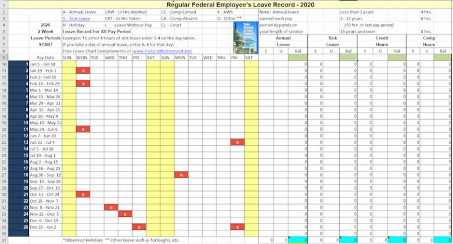
Task: Select the Dec 20 - Jan 2 pay date cell
Action: pyautogui.click(x=42, y=226)
